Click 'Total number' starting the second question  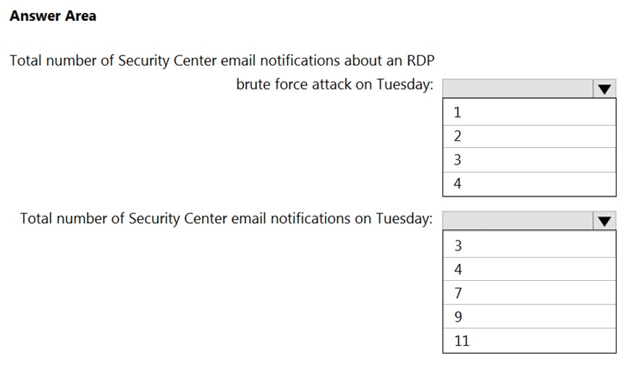(63, 219)
